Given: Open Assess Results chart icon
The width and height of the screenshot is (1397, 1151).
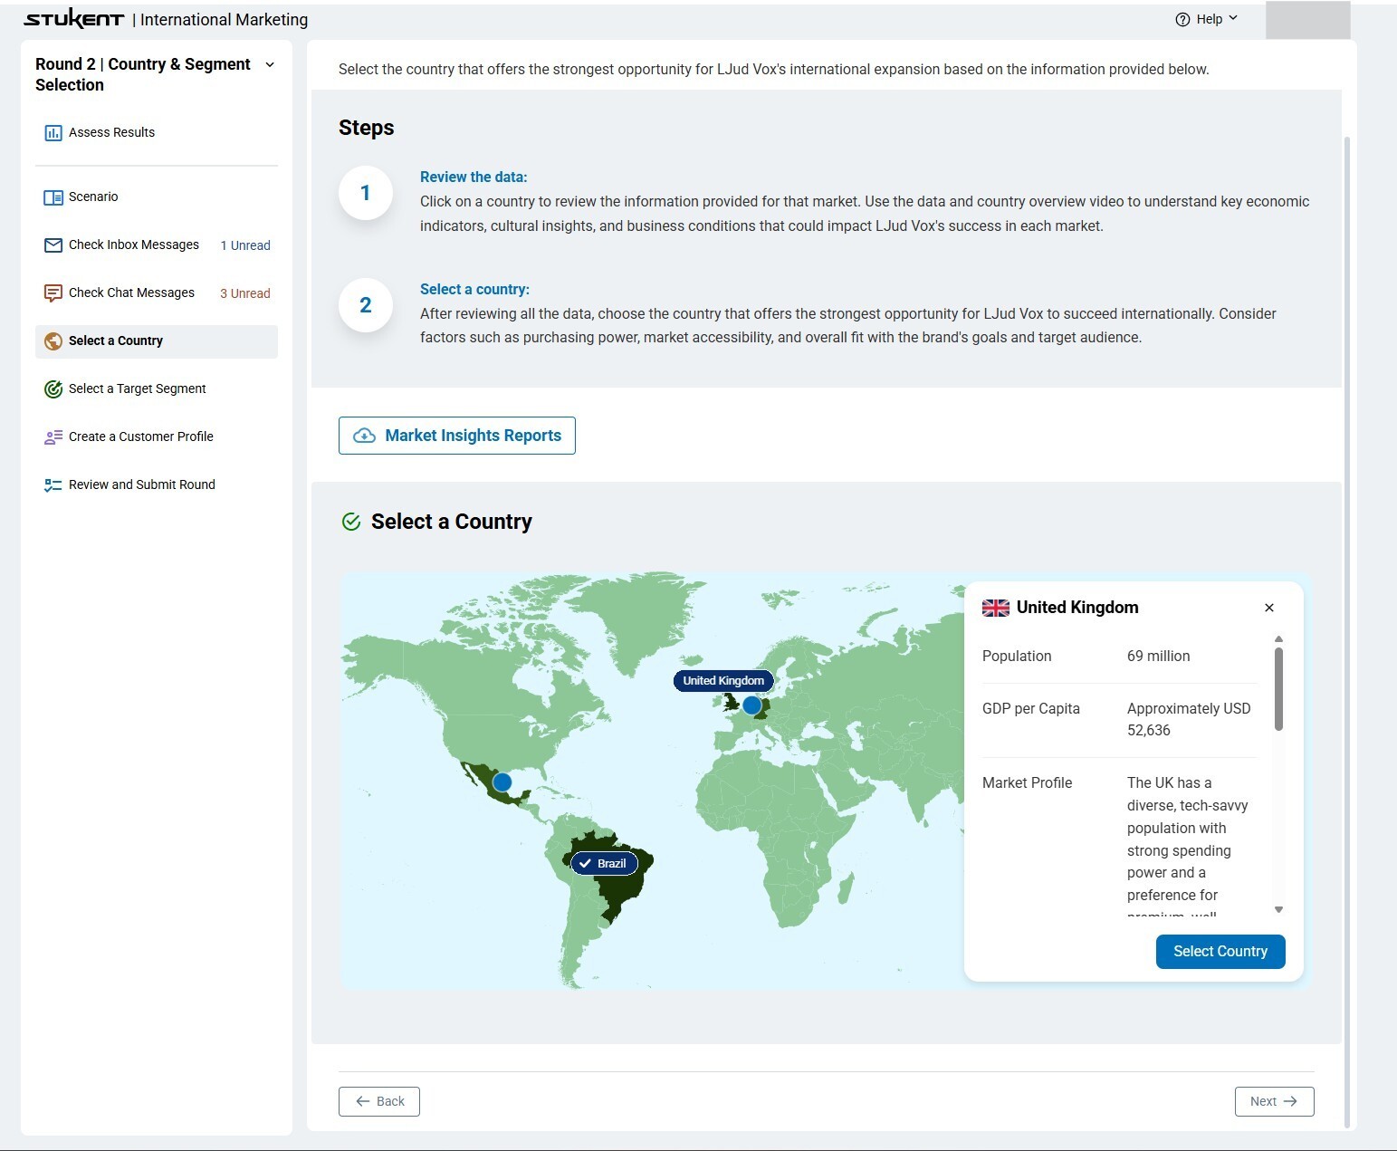Looking at the screenshot, I should [53, 133].
